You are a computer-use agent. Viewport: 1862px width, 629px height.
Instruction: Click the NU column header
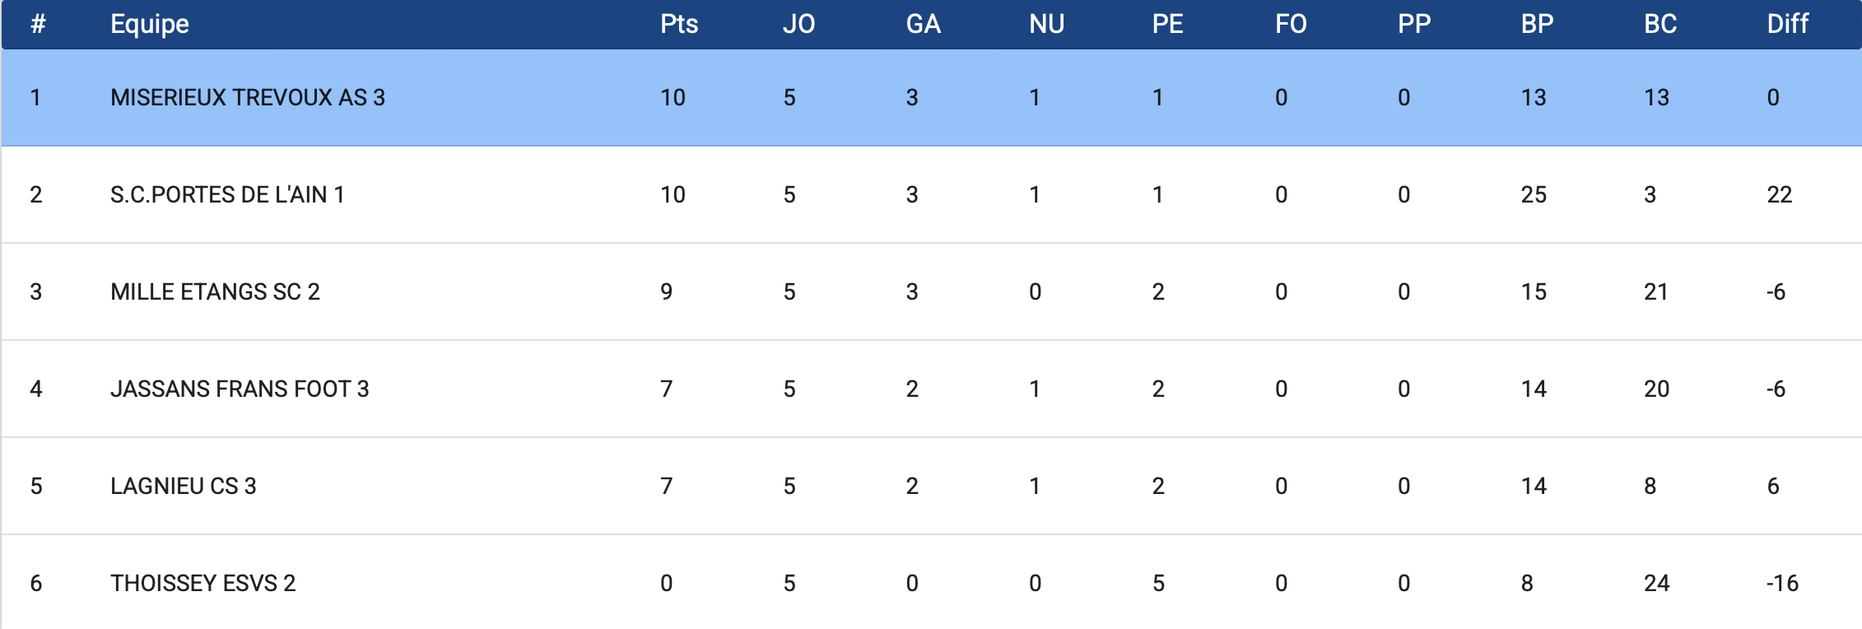tap(1046, 24)
